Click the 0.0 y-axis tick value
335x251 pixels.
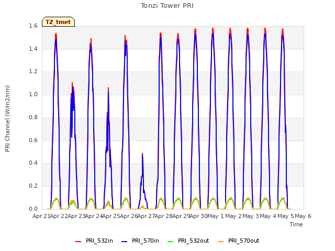(33, 209)
